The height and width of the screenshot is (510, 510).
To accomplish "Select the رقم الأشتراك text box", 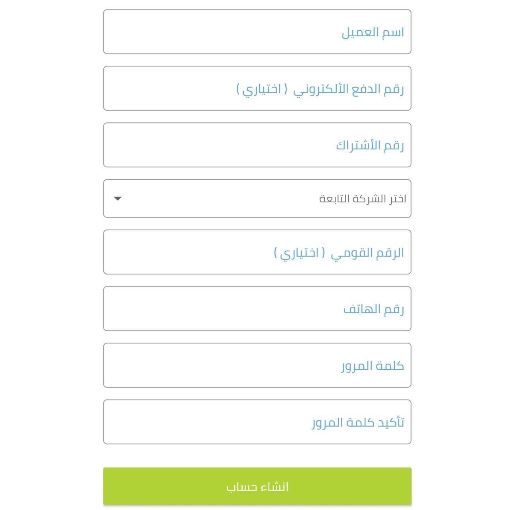I will [257, 145].
